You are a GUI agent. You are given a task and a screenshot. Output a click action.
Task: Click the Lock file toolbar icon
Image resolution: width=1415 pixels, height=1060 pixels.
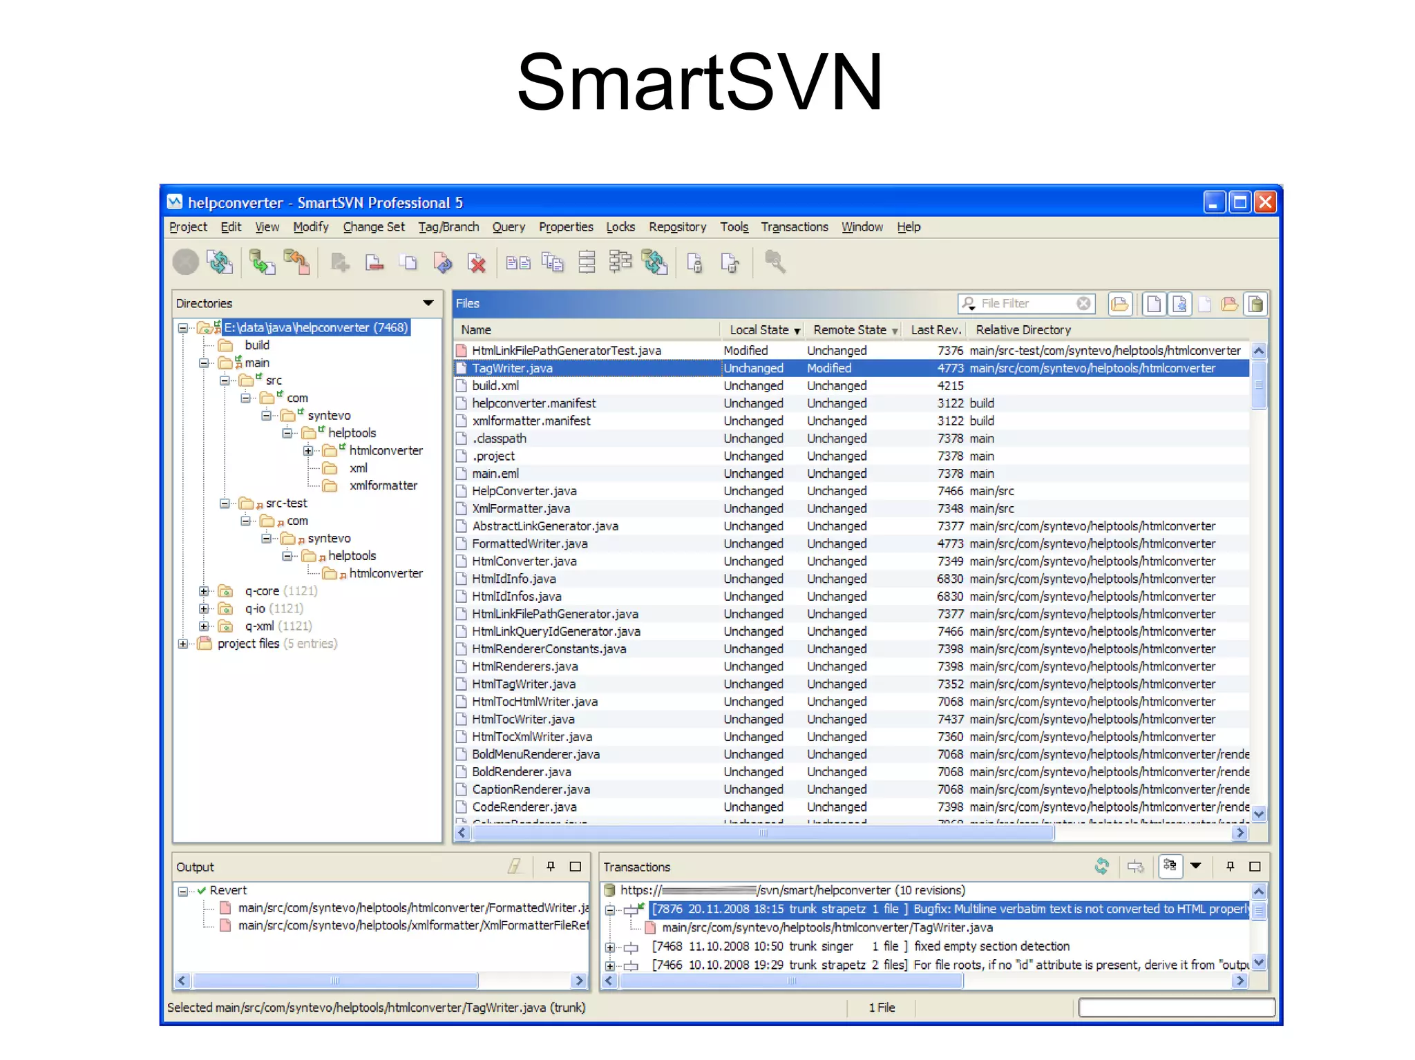(x=694, y=262)
